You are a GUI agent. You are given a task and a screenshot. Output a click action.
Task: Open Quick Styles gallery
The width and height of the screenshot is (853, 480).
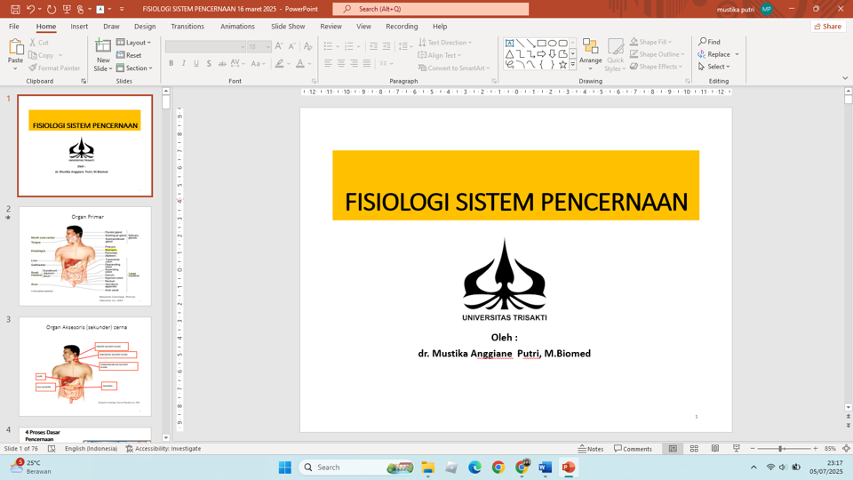(615, 55)
